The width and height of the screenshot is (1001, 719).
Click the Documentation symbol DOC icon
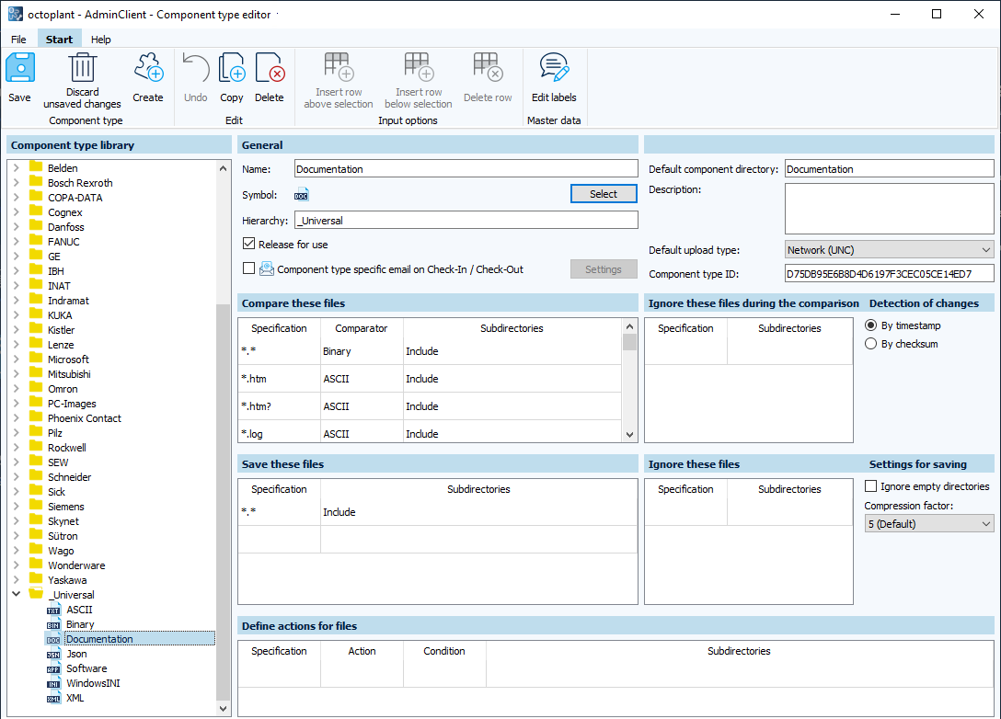[x=302, y=195]
